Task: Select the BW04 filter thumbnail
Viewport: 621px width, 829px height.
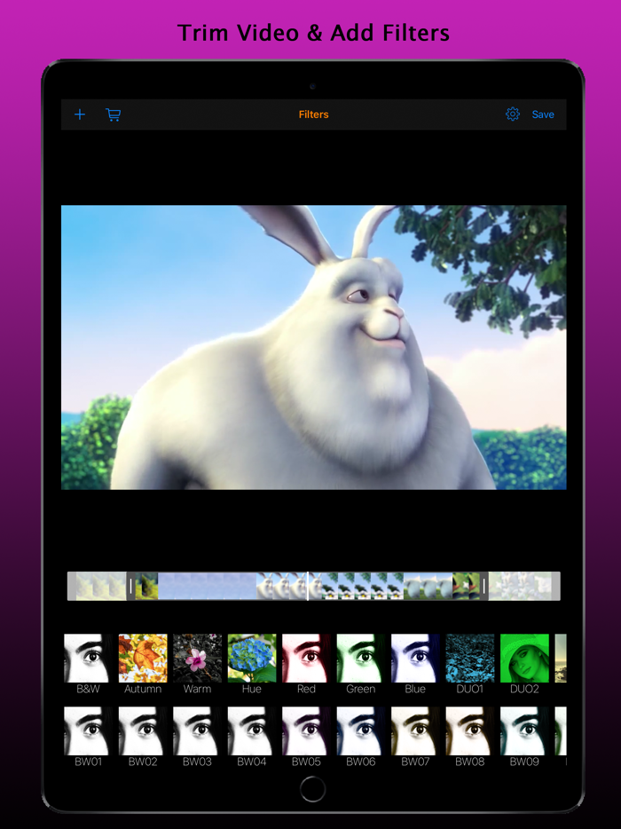Action: click(x=252, y=730)
